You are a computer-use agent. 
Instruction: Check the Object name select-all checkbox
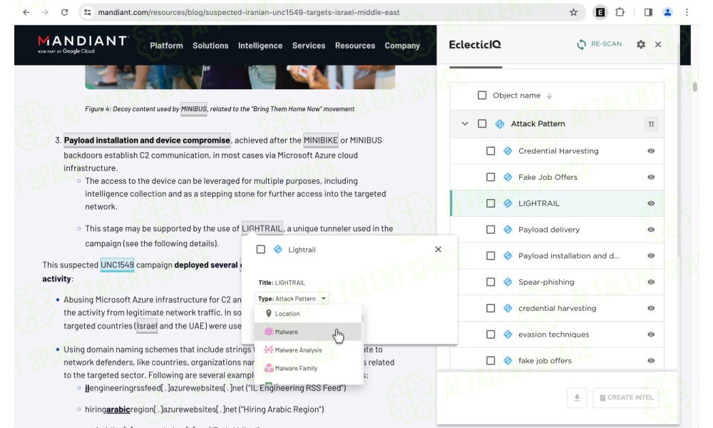point(482,95)
